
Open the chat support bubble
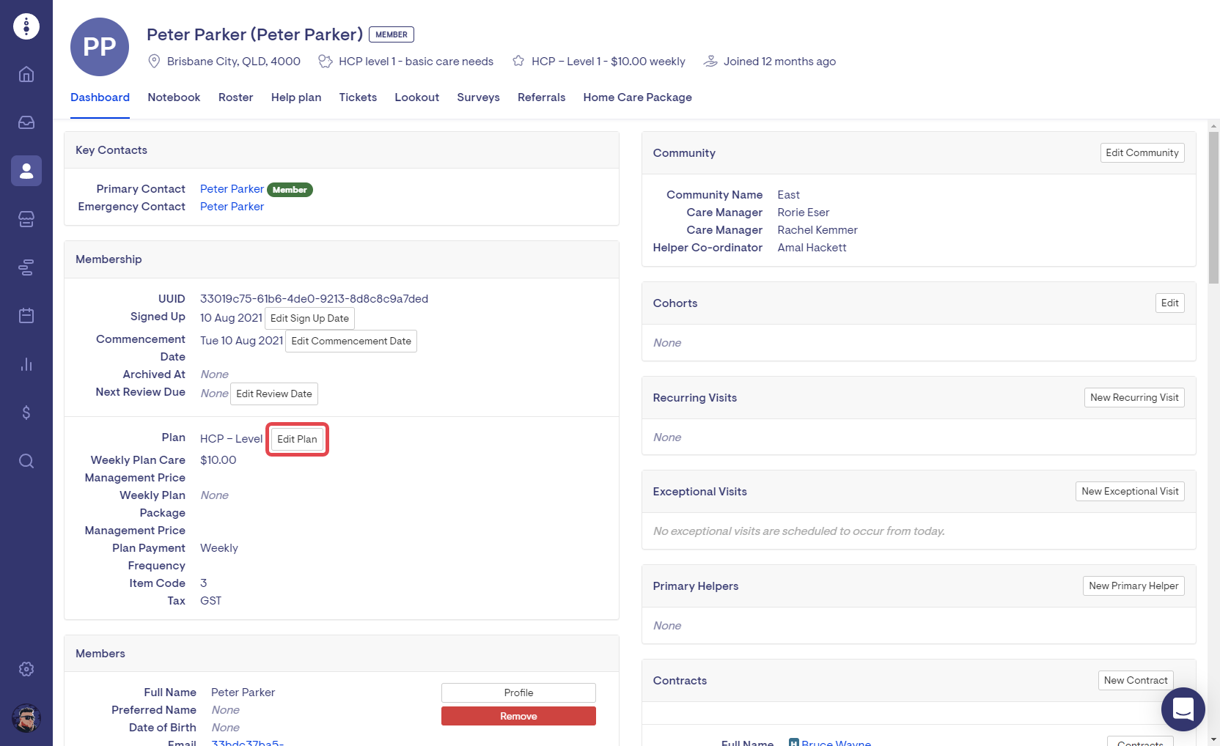pyautogui.click(x=1183, y=709)
